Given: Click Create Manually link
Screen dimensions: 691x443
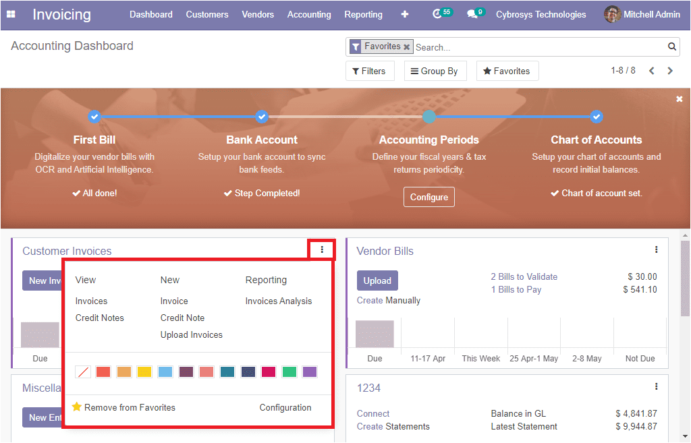Looking at the screenshot, I should point(388,300).
